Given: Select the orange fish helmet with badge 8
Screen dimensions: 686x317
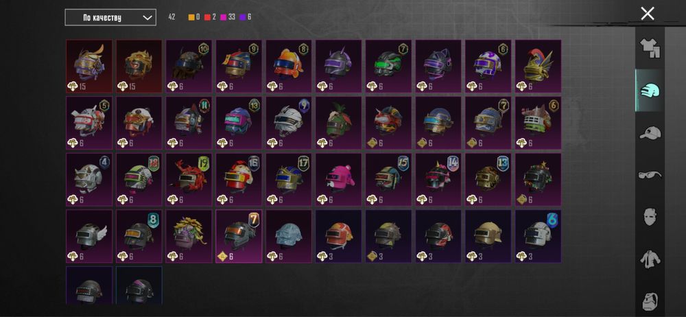Looking at the screenshot, I should point(289,67).
